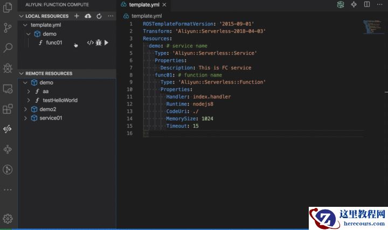The image size is (388, 230).
Task: Open the Run and Debug view
Action: click(x=8, y=68)
